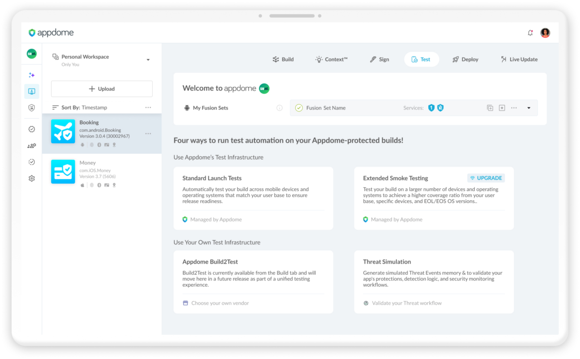Click the location pin icon under Money

[114, 185]
